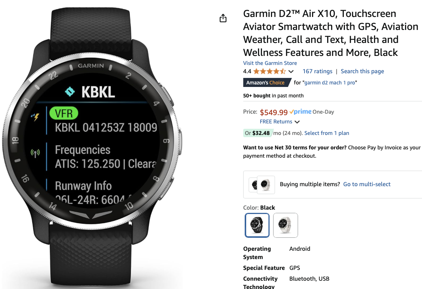Click the Prime checkmark logo
The height and width of the screenshot is (289, 422).
pos(300,111)
